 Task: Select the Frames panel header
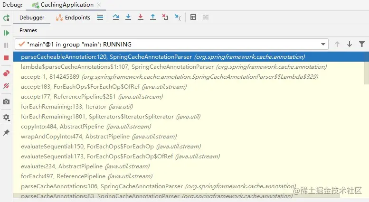click(x=28, y=30)
